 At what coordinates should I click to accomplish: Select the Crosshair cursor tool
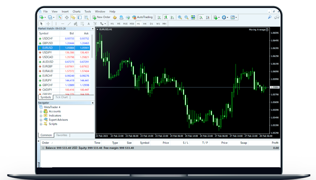pyautogui.click(x=48, y=24)
